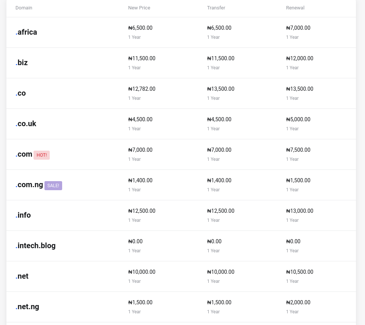This screenshot has height=325, width=365.
Task: Click the red HOT! badge
Action: pos(41,155)
